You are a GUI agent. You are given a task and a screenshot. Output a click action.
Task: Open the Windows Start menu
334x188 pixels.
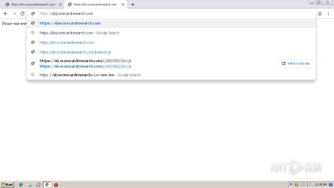pyautogui.click(x=7, y=184)
